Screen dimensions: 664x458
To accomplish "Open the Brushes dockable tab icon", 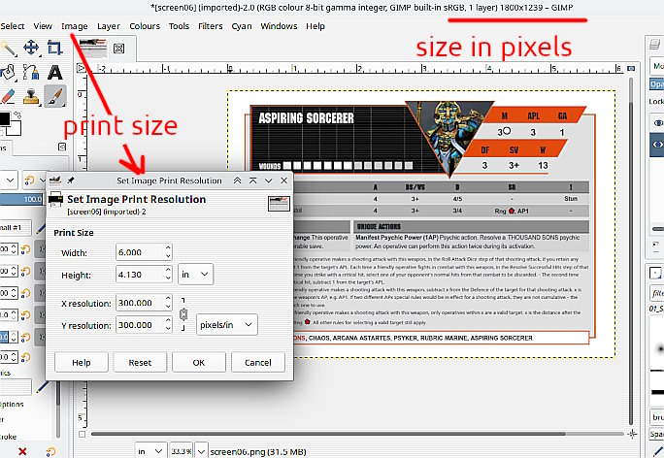I will (654, 273).
